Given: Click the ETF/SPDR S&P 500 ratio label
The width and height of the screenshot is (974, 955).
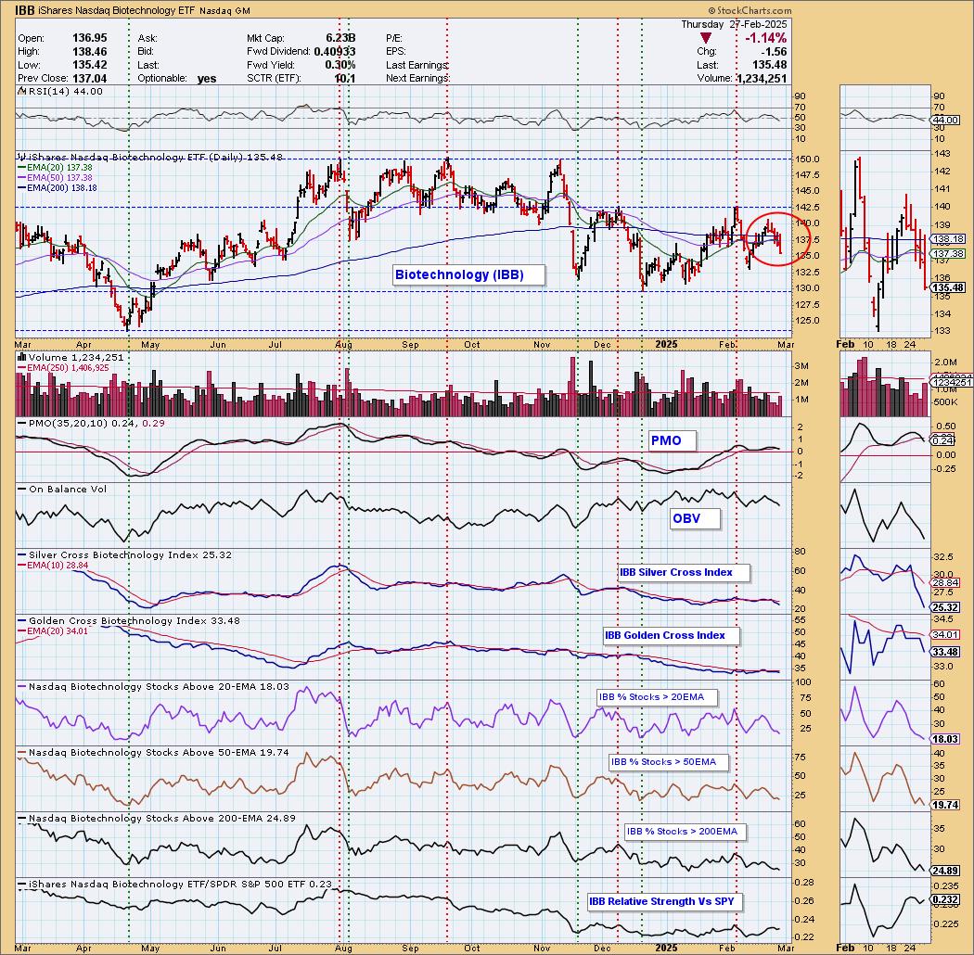Looking at the screenshot, I should coord(174,885).
